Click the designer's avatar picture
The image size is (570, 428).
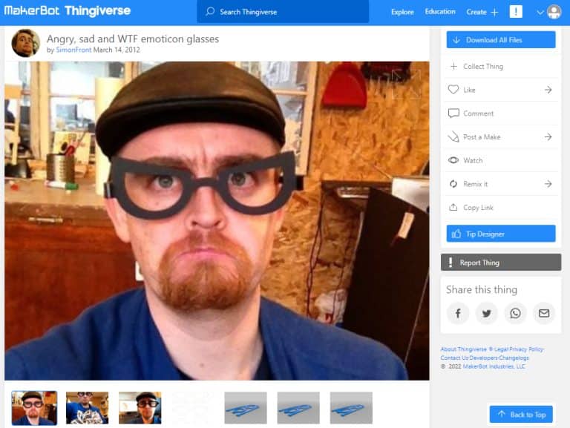pyautogui.click(x=25, y=43)
